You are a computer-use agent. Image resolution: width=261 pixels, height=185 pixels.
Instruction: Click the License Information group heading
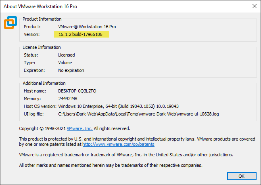[x=42, y=47]
